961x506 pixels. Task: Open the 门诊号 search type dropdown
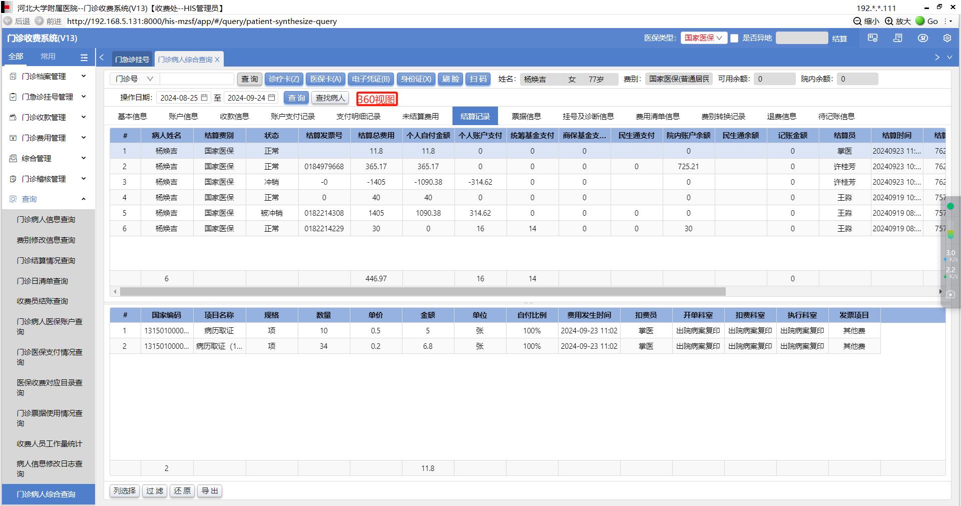(x=135, y=79)
